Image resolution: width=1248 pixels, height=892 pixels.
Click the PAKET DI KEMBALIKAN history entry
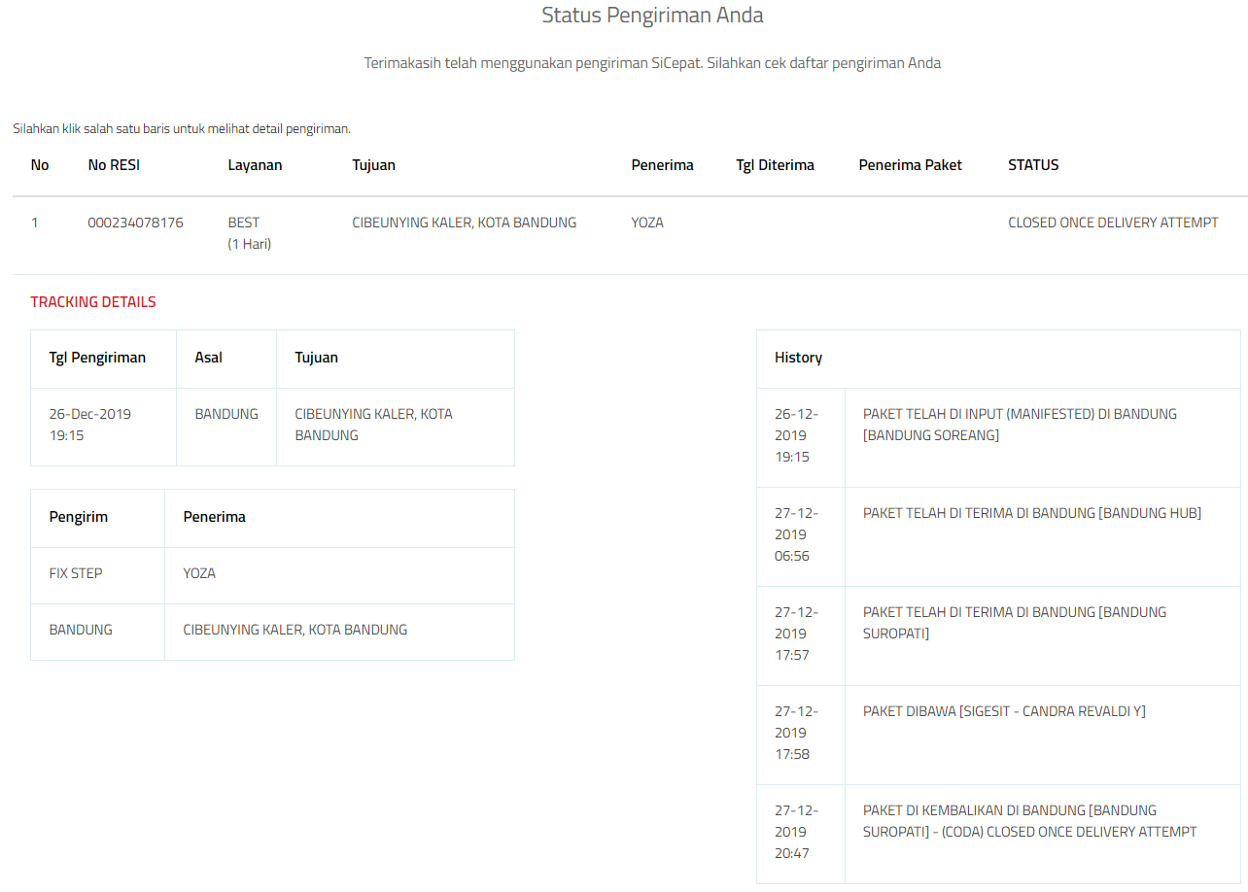click(x=1030, y=821)
